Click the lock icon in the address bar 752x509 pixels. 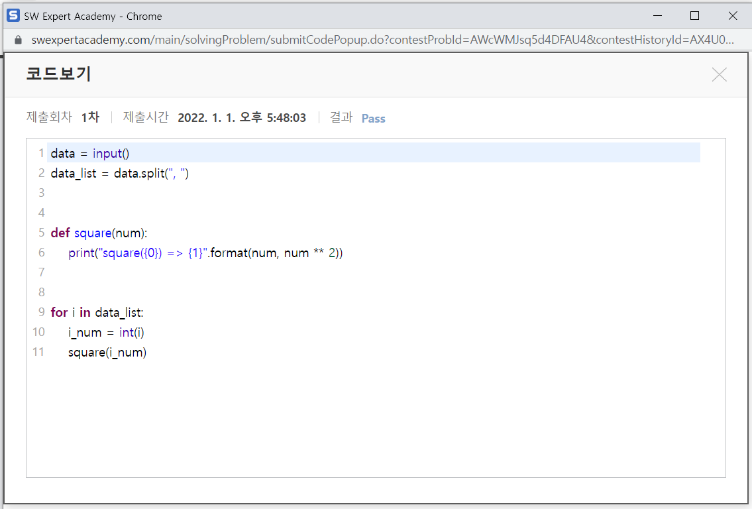coord(19,40)
